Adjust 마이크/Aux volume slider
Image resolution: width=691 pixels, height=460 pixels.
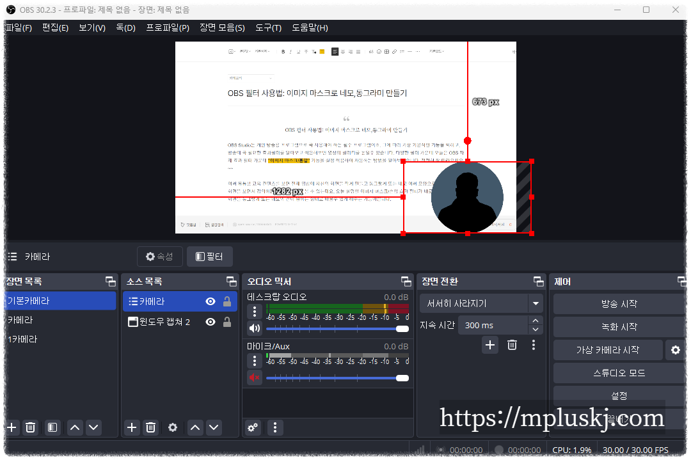click(x=337, y=378)
